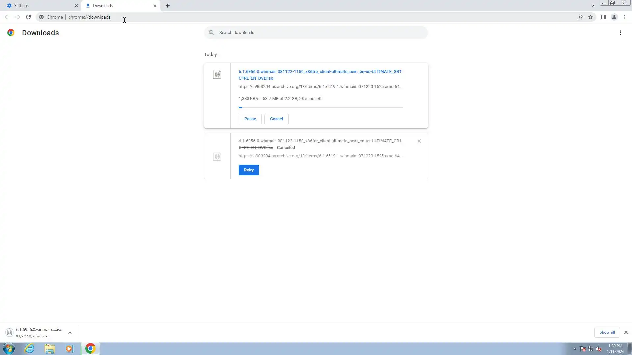Switch to the Settings tab
Screen dimensions: 632x355
[x=39, y=6]
